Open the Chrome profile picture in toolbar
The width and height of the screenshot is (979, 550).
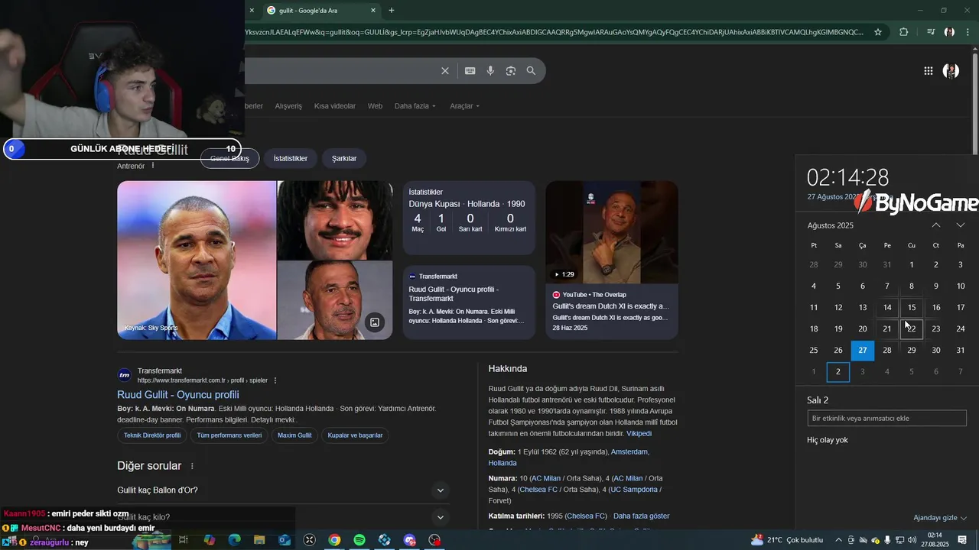tap(949, 32)
